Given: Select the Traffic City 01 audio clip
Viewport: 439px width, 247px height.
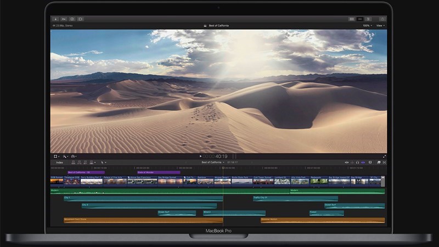Looking at the screenshot, I should (295, 199).
